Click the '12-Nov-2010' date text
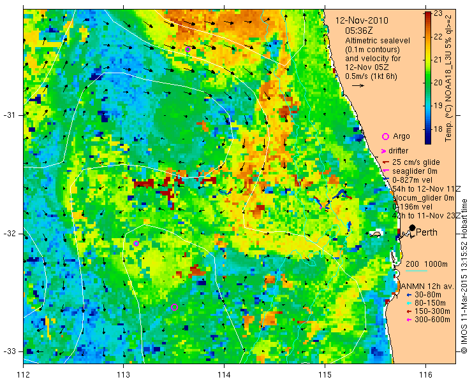472x382 pixels. pos(362,21)
